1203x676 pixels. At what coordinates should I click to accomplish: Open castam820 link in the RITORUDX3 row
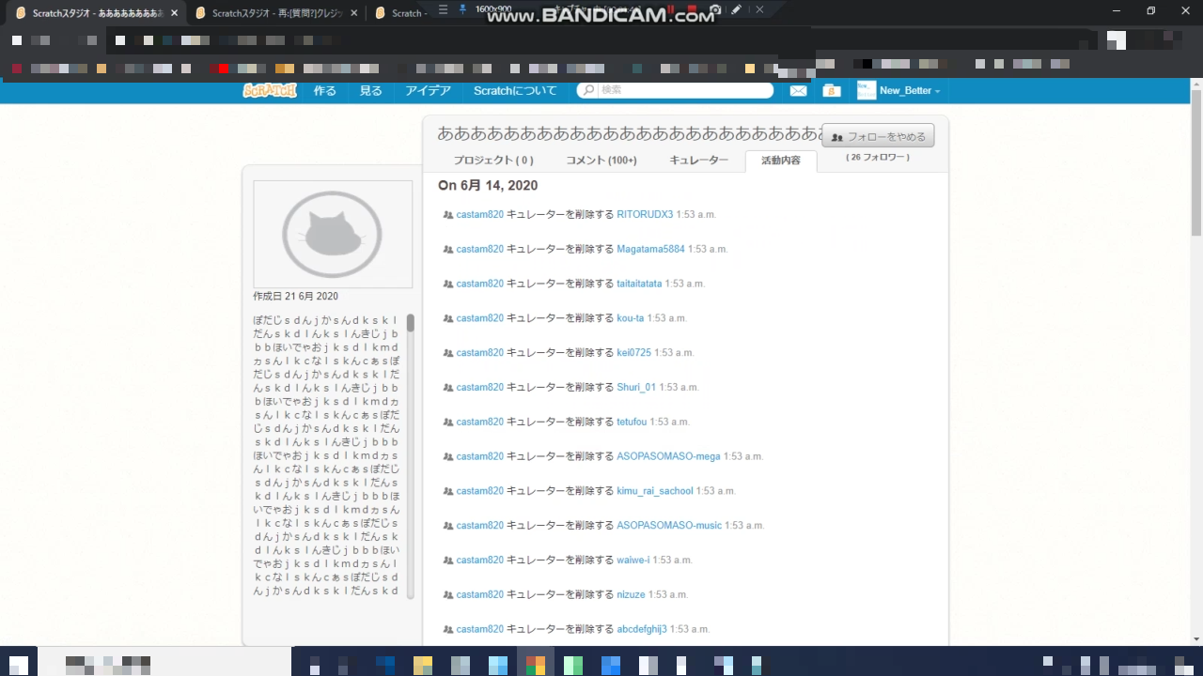pyautogui.click(x=480, y=214)
